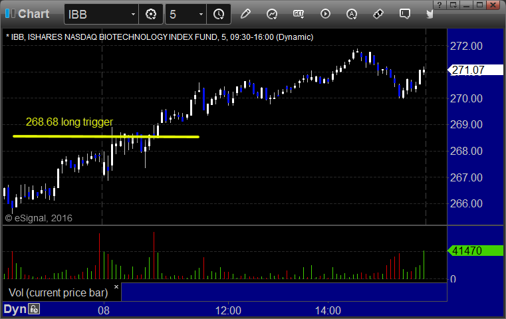The width and height of the screenshot is (506, 319).
Task: Click the 270.00 price axis label
Action: point(466,98)
